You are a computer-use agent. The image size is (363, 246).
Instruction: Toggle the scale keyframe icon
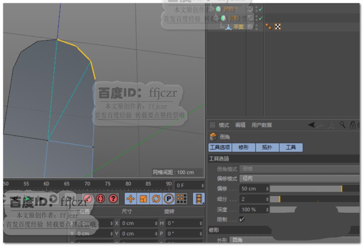(143, 199)
